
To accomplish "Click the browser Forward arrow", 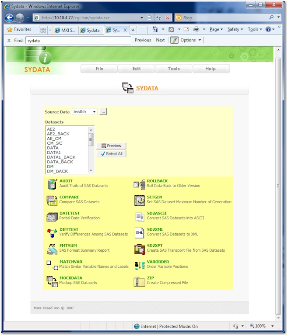I will [20, 17].
